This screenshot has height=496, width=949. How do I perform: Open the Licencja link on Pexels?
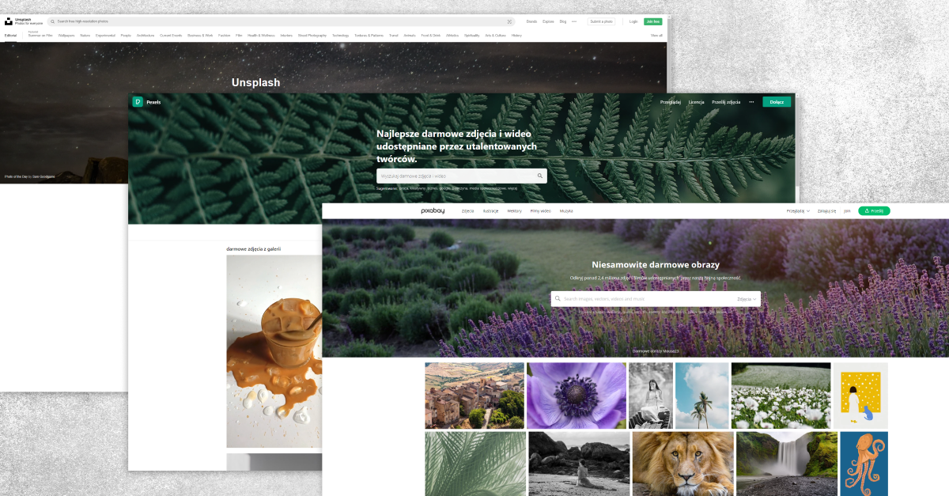click(x=696, y=102)
